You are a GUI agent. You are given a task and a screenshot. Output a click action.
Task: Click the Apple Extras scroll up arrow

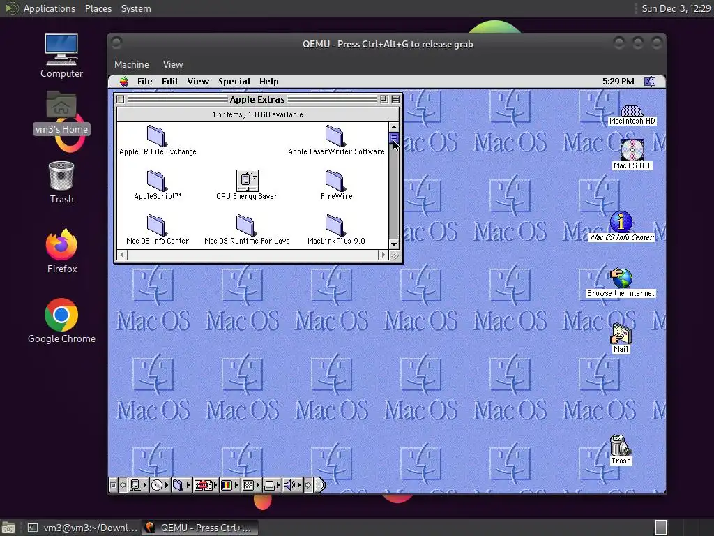394,127
